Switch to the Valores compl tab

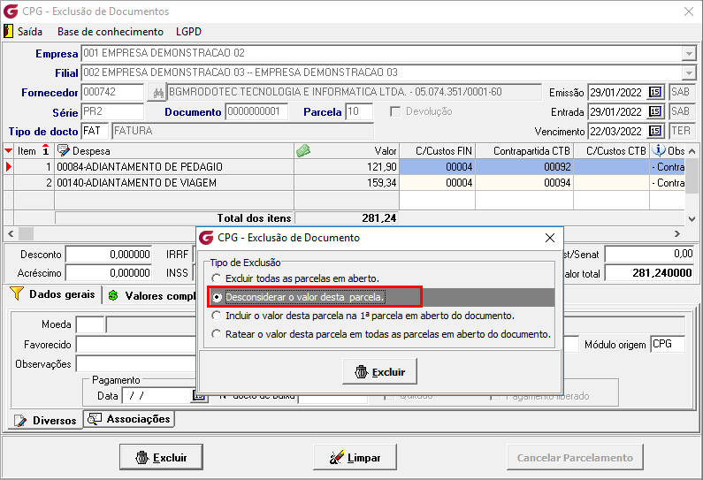pos(151,296)
